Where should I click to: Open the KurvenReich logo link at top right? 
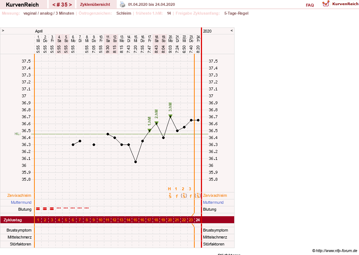coord(340,4)
